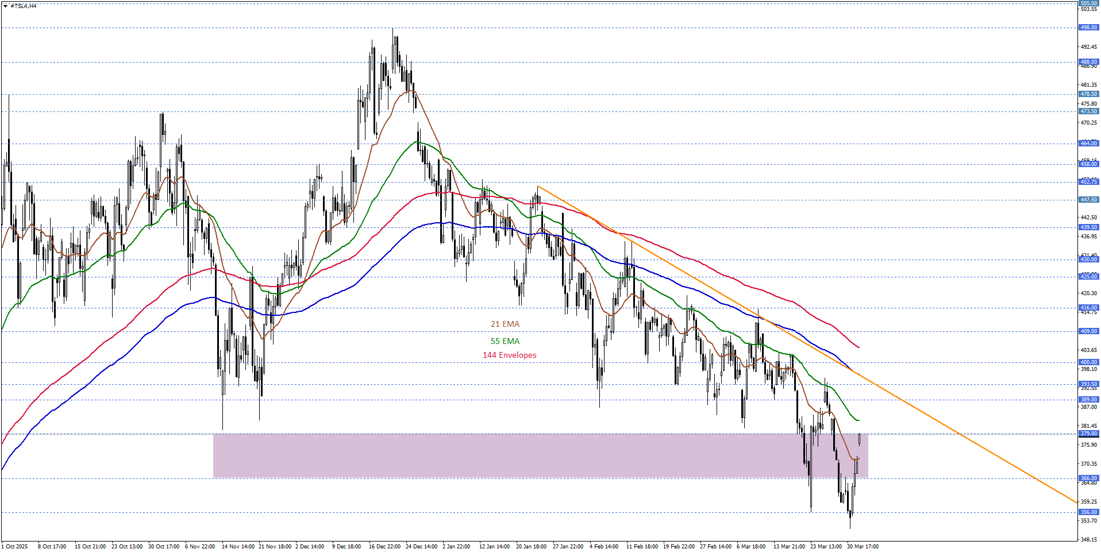Select the 366.00 price level tag
Screen dimensions: 1101x553
(1088, 478)
